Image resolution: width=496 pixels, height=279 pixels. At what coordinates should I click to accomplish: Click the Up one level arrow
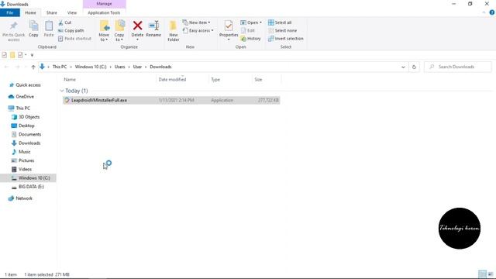point(33,67)
